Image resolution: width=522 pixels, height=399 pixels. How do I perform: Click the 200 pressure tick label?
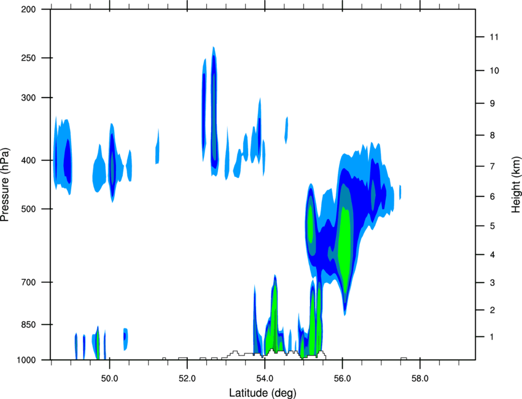click(28, 10)
